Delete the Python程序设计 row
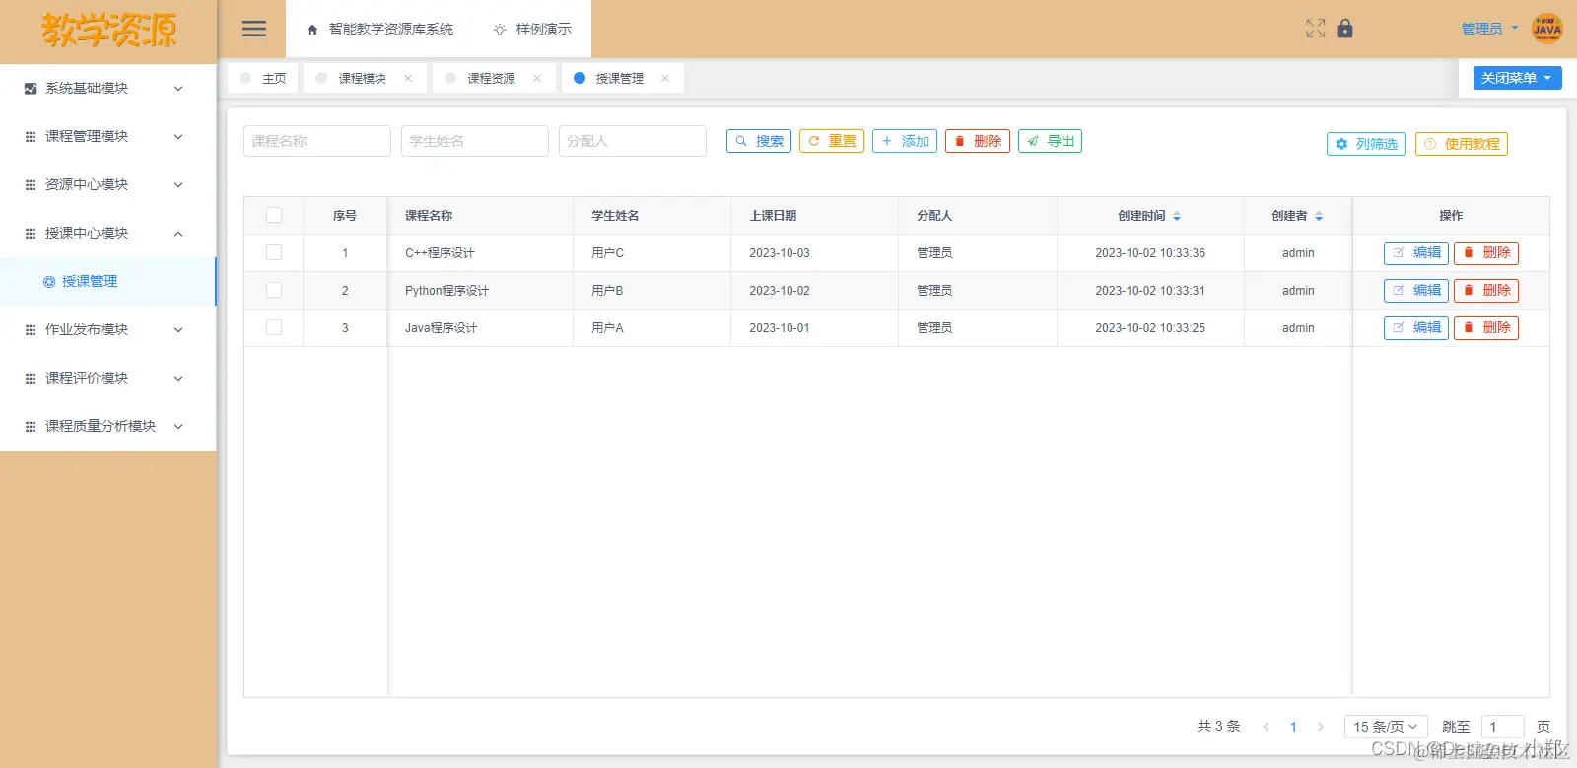 point(1486,291)
